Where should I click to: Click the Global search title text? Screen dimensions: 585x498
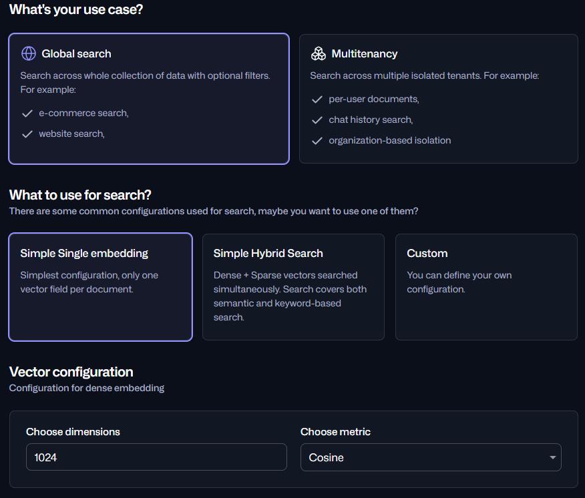pos(76,53)
